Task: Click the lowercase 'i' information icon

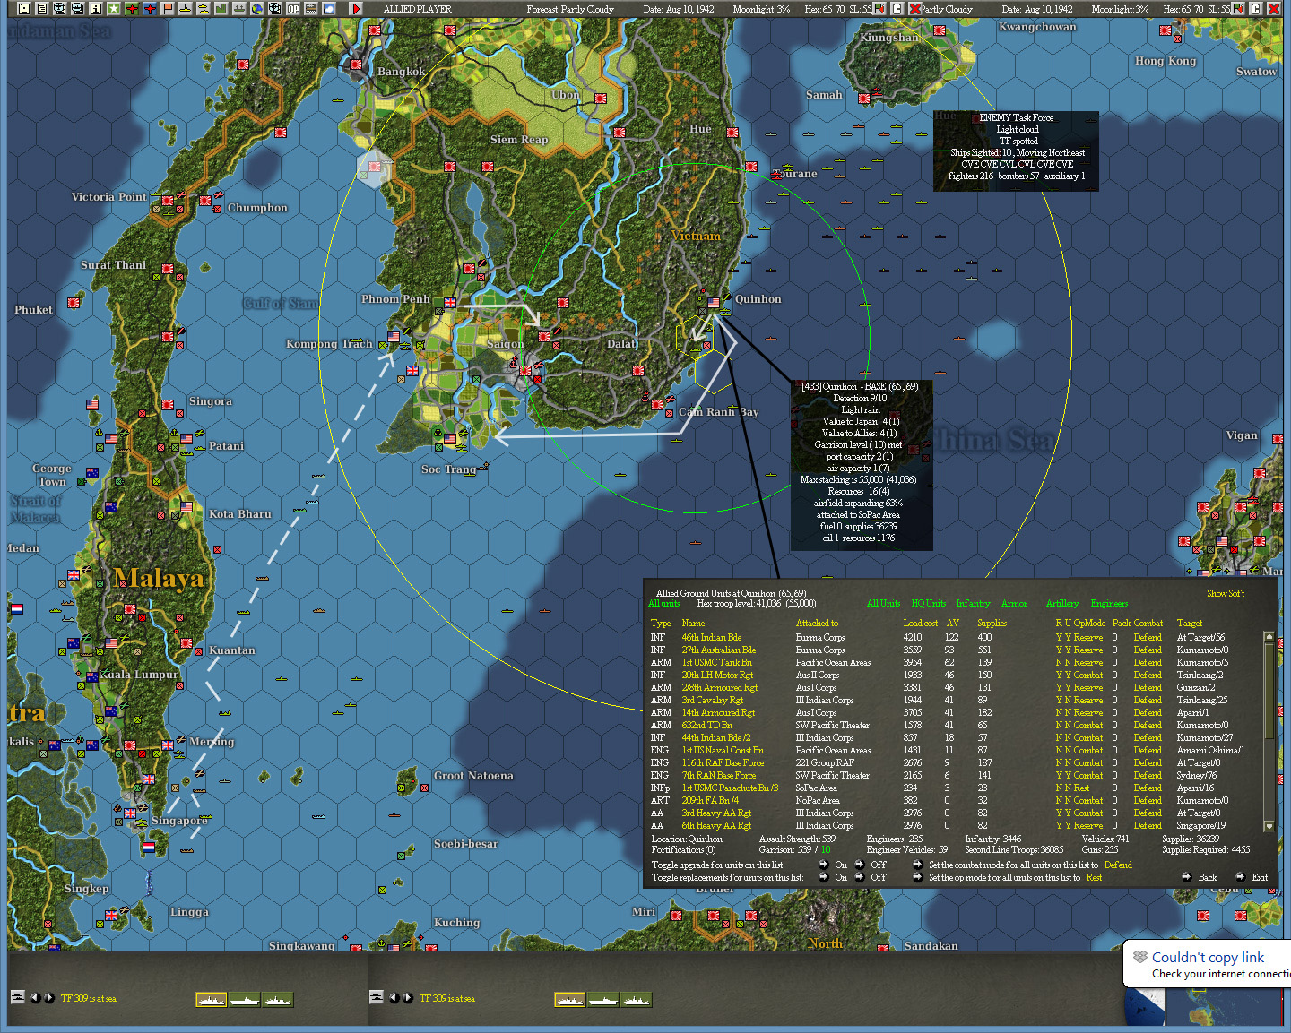Action: click(96, 9)
